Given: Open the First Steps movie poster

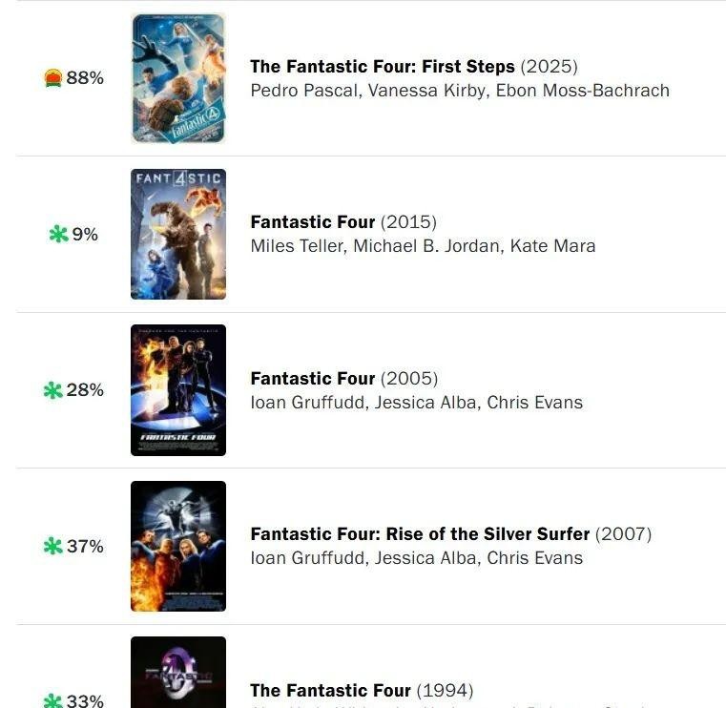Looking at the screenshot, I should [178, 78].
